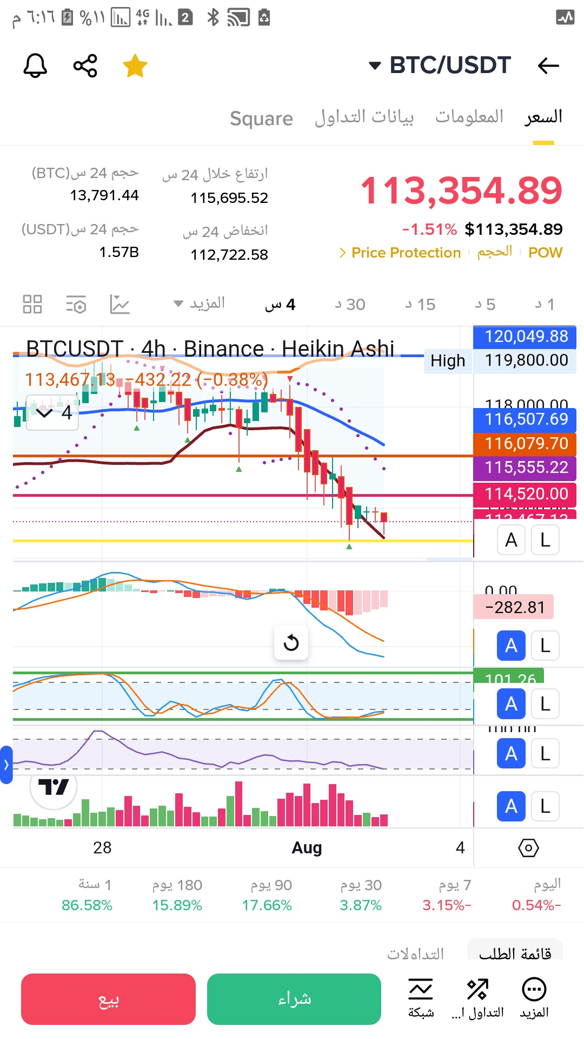Open the شبكة grid trading icon

coord(421,998)
